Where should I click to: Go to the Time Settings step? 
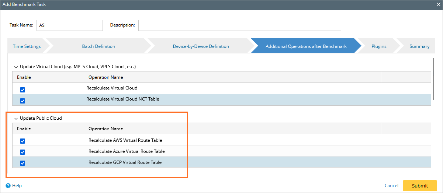(27, 46)
